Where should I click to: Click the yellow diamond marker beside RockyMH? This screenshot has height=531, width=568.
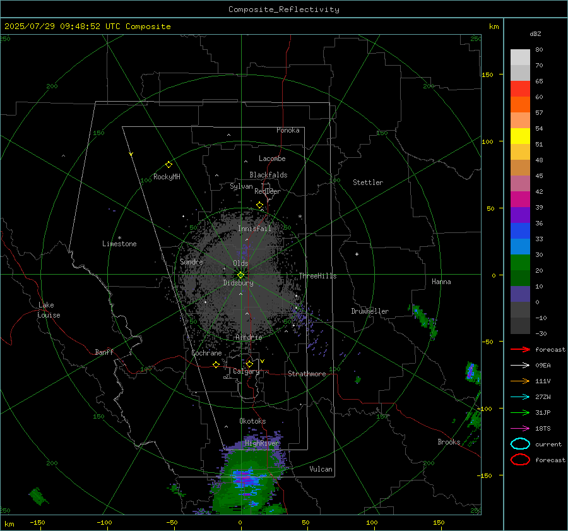(169, 165)
